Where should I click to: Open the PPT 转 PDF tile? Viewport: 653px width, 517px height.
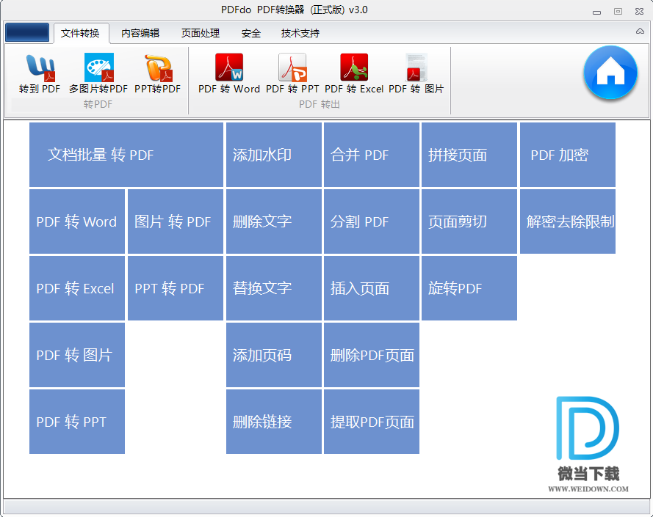click(x=176, y=287)
